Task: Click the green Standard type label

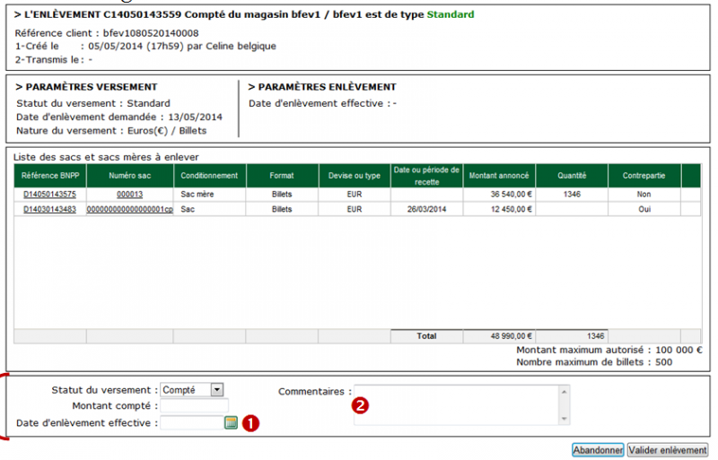Action: 451,14
